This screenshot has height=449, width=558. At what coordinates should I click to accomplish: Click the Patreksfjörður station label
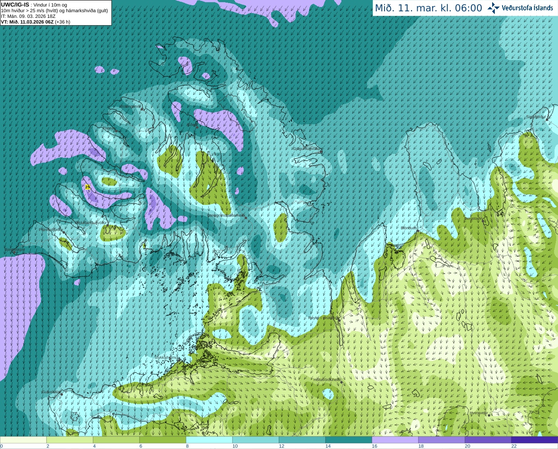[51, 229]
